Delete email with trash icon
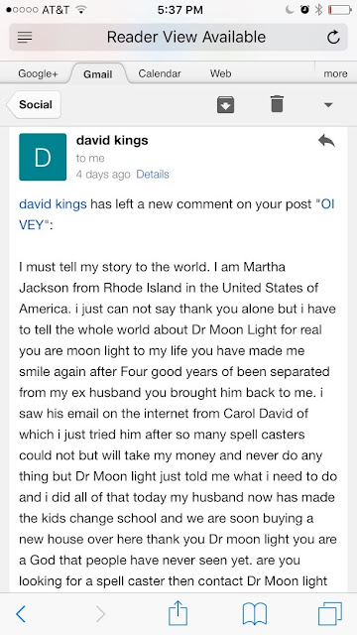 [277, 104]
